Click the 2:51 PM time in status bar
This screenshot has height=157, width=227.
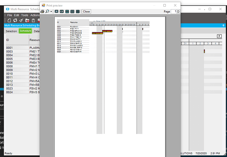click(215, 153)
